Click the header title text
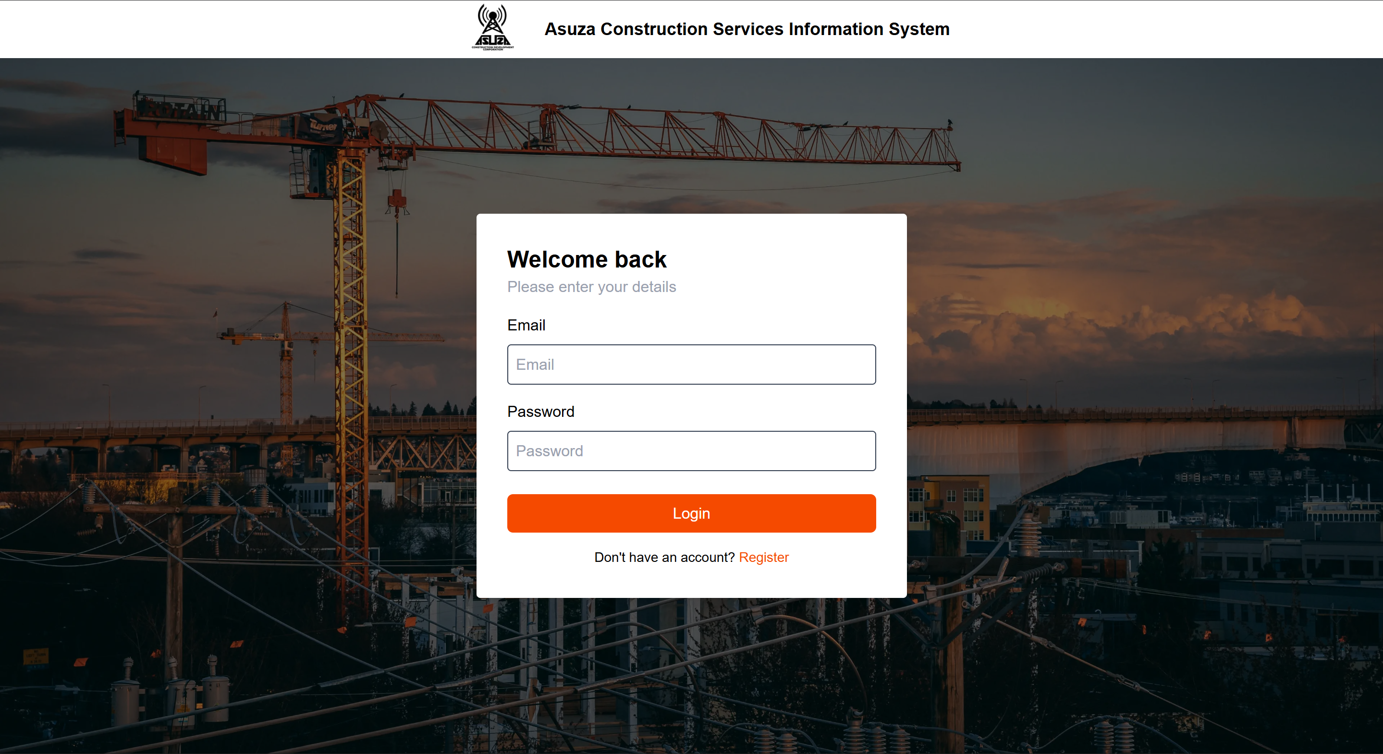 (747, 29)
